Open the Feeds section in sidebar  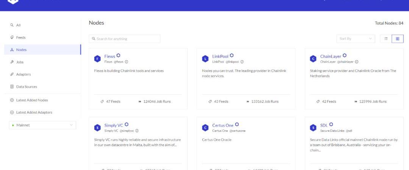coord(21,37)
